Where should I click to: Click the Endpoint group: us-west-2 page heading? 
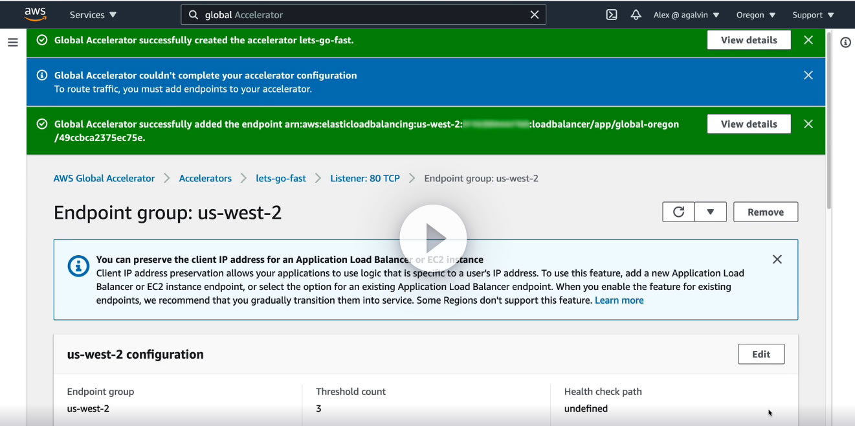pyautogui.click(x=168, y=212)
